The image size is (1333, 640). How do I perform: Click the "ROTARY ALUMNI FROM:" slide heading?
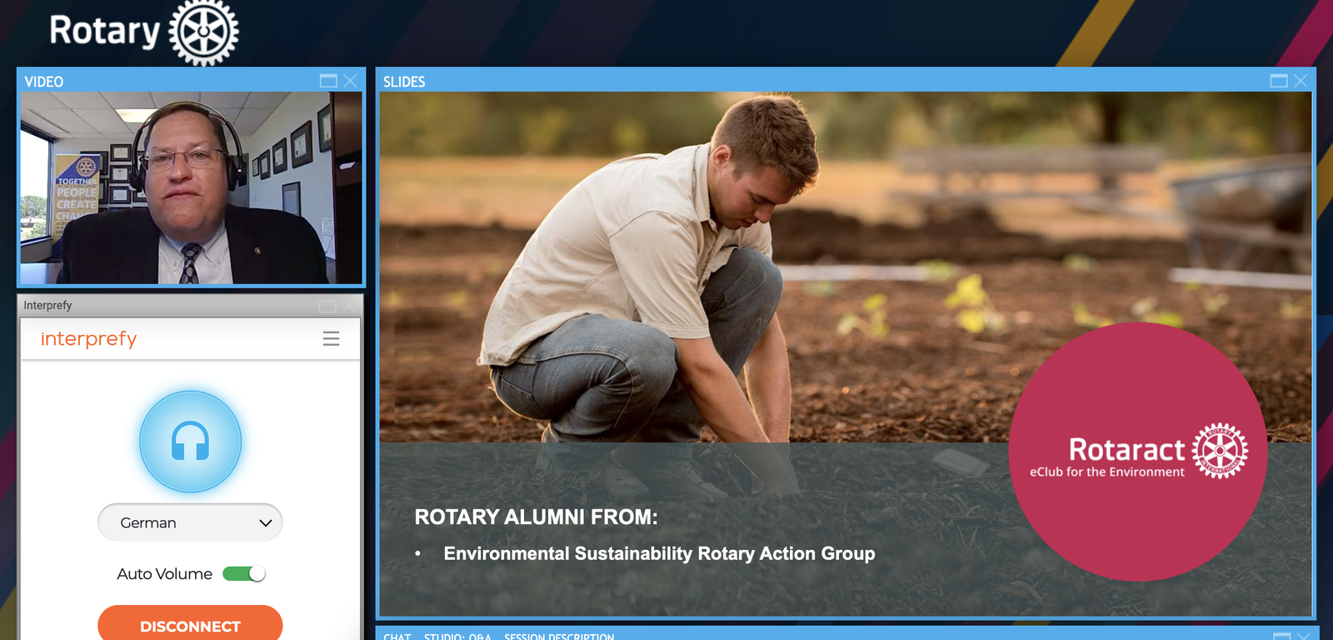point(537,517)
